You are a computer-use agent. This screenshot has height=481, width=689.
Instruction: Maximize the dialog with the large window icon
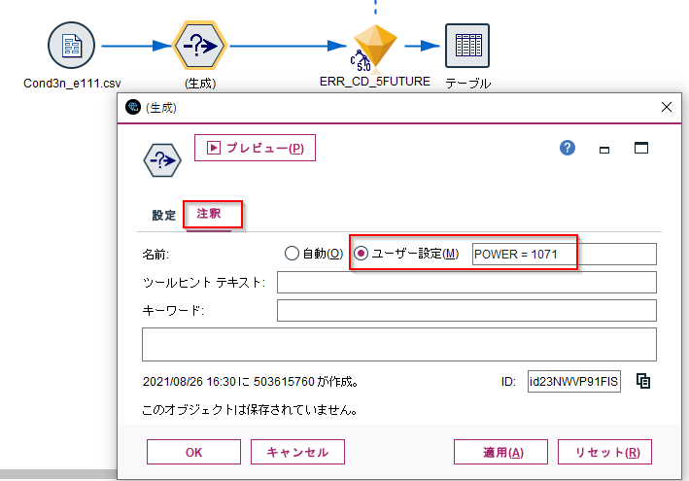click(x=641, y=148)
